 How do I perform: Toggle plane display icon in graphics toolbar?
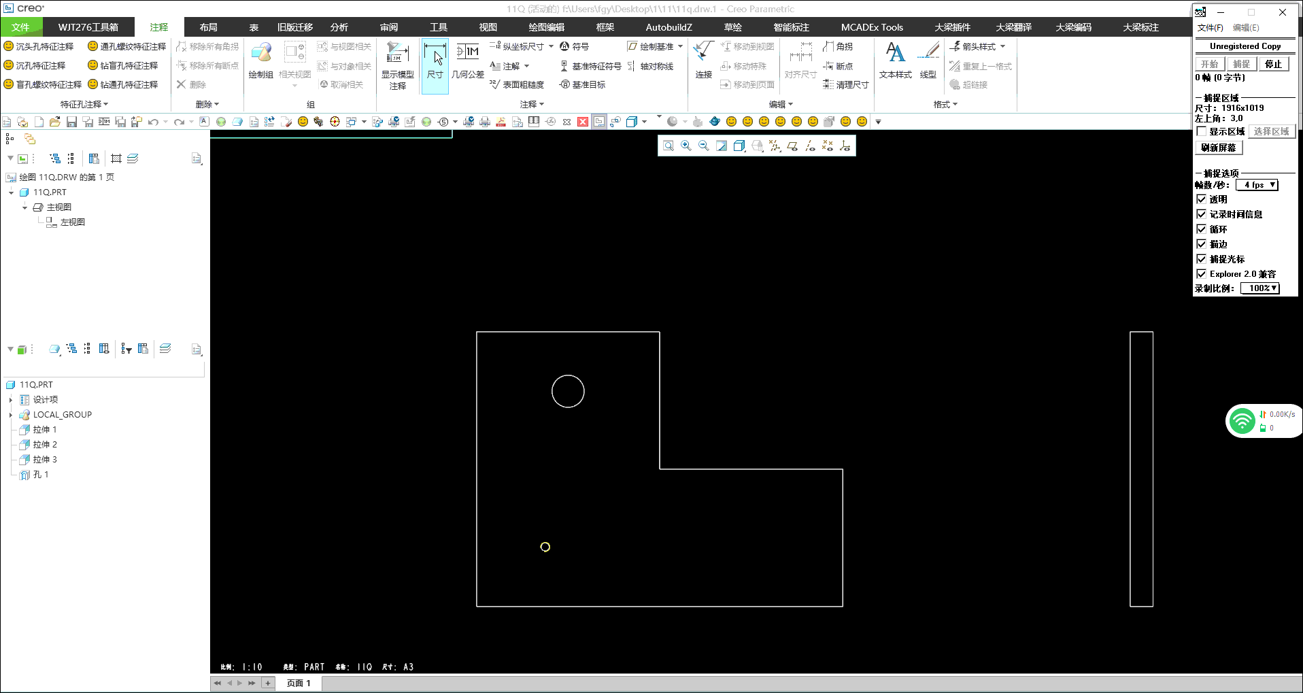point(792,146)
